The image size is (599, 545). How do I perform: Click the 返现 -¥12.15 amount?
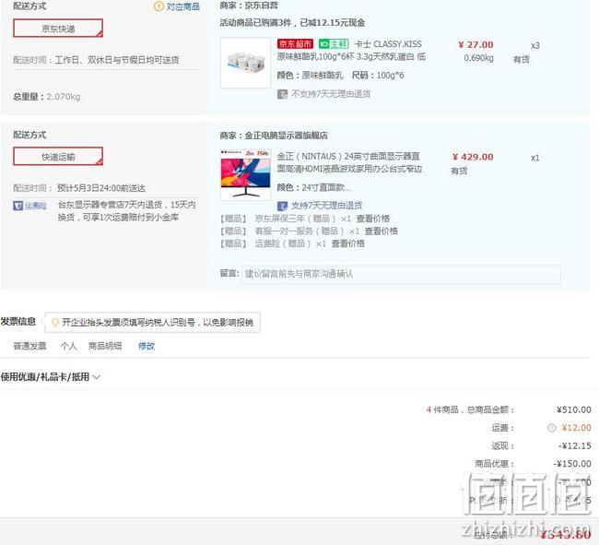pos(574,445)
